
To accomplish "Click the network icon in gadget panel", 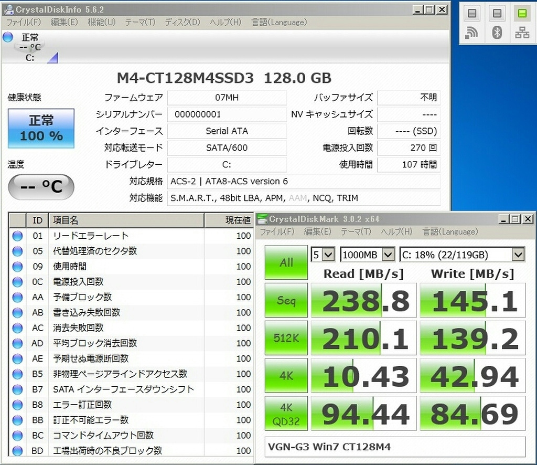I will tap(522, 33).
